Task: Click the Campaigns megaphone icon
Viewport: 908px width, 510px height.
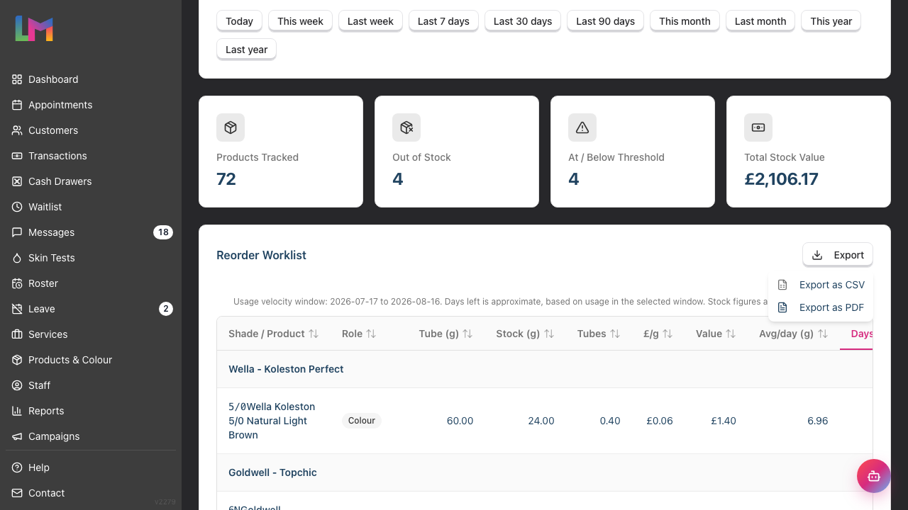Action: 17,436
